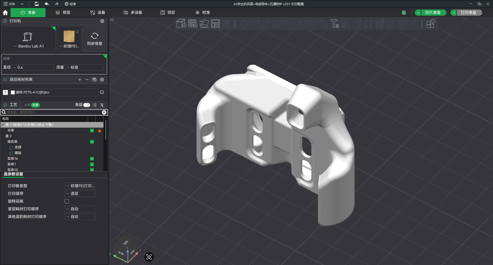This screenshot has width=493, height=265.
Task: Select the Cut tool icon
Action: point(289,24)
